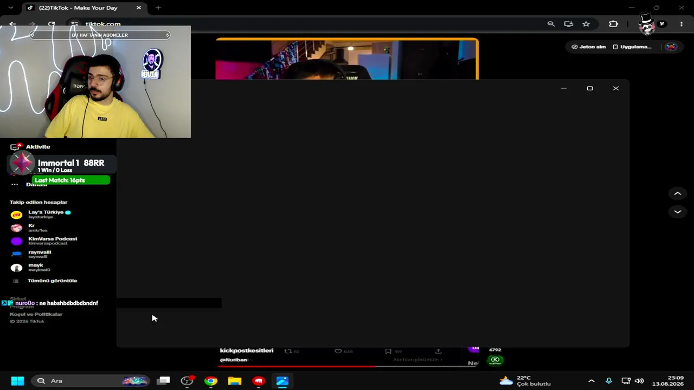
Task: Like the video with the heart icon
Action: (x=338, y=351)
